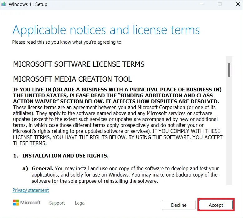The width and height of the screenshot is (243, 218).
Task: Click the license terms scrollbar thumb
Action: pos(229,70)
